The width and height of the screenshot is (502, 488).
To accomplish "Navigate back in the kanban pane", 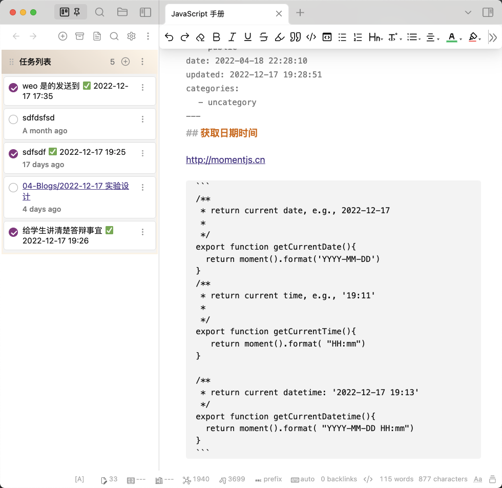I will [x=16, y=36].
